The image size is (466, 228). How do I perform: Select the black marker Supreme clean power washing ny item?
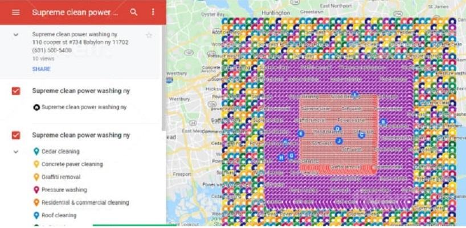(80, 107)
